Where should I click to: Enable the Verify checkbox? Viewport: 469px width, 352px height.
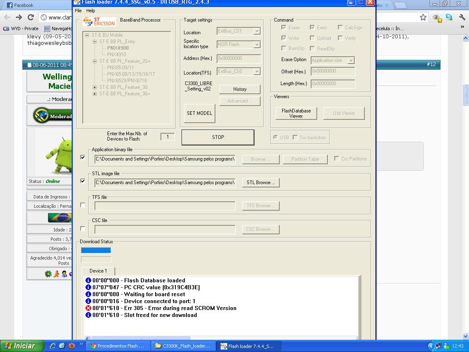(x=340, y=38)
